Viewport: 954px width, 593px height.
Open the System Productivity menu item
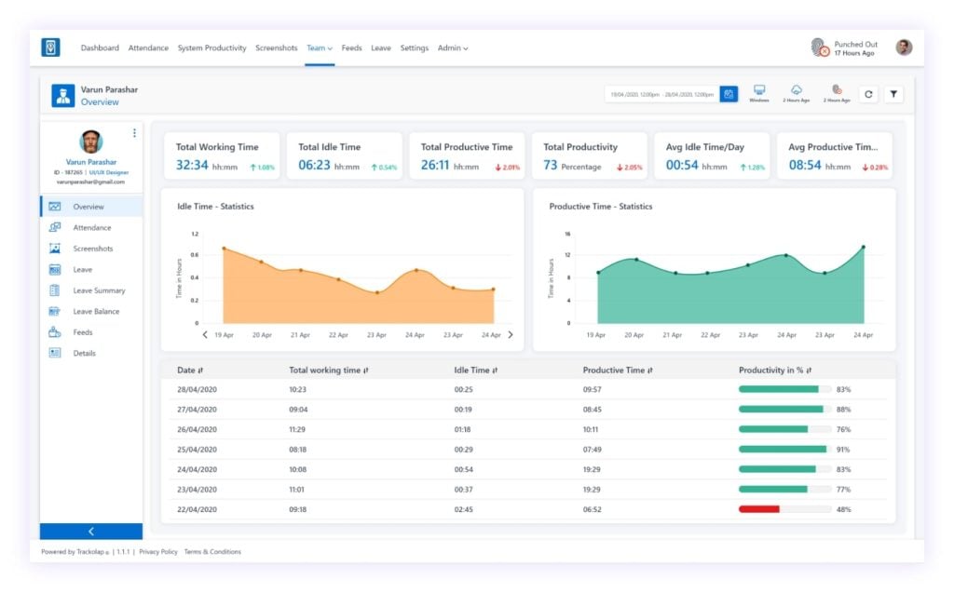click(211, 48)
